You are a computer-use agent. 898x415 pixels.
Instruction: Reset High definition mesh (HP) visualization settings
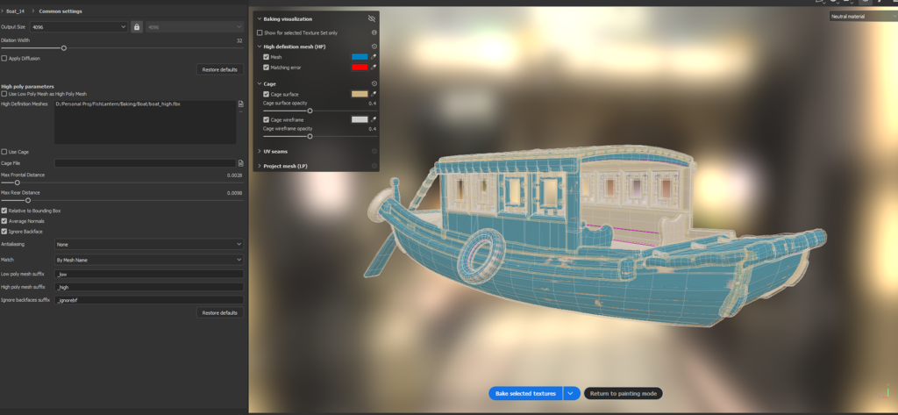pyautogui.click(x=374, y=47)
